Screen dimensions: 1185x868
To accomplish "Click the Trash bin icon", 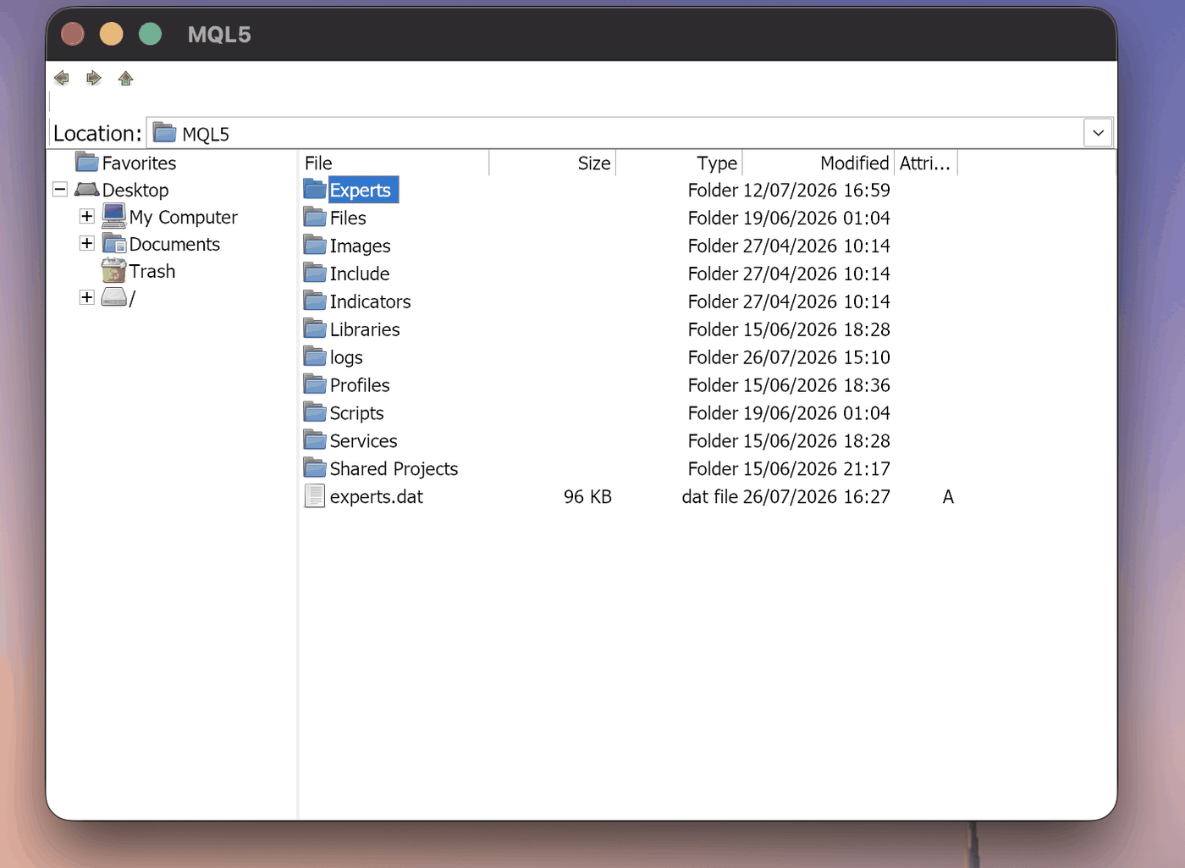I will coord(113,271).
